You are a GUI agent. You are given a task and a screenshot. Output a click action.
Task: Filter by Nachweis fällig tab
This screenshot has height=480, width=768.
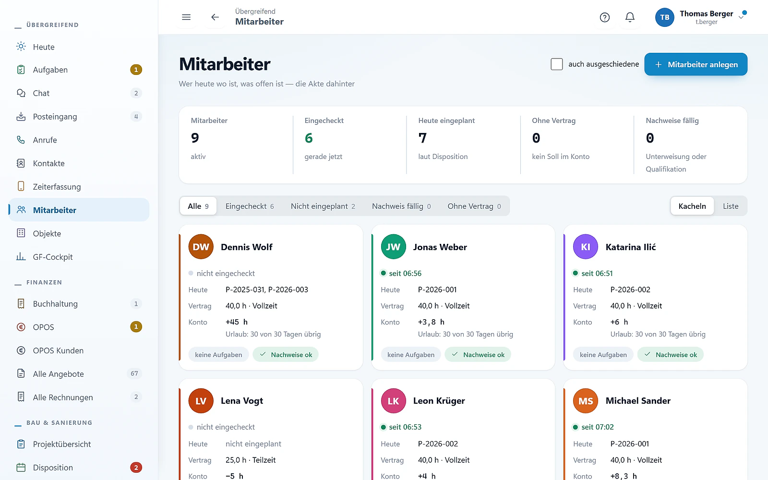click(401, 206)
